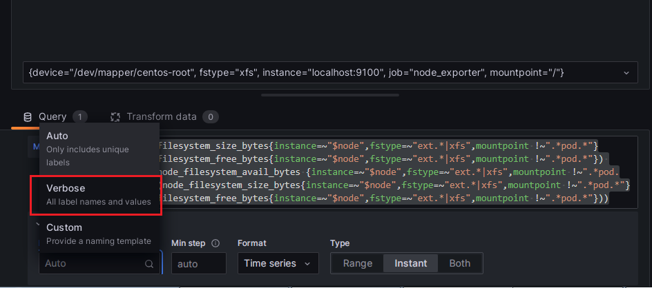The height and width of the screenshot is (288, 652).
Task: Click the Transform data tab icon
Action: [115, 117]
